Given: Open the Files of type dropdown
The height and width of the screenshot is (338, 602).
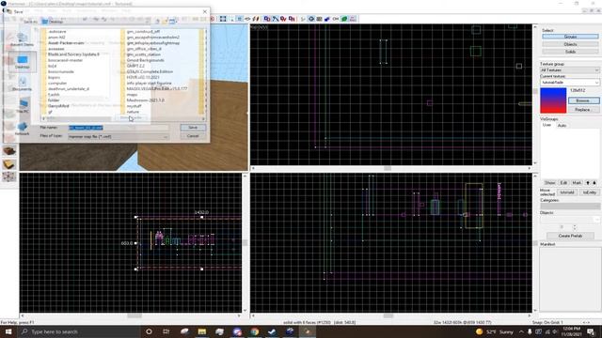Looking at the screenshot, I should [119, 136].
